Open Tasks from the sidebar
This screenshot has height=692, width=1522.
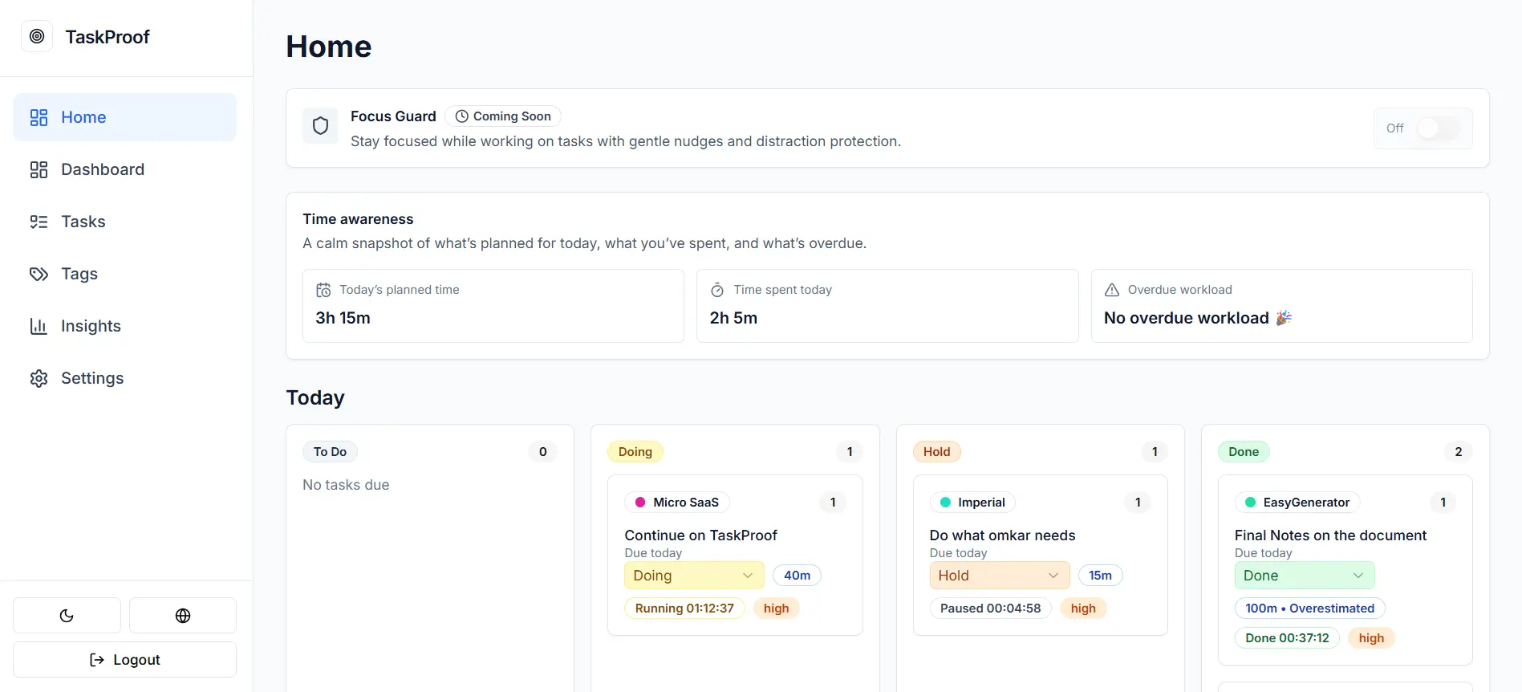[x=125, y=222]
